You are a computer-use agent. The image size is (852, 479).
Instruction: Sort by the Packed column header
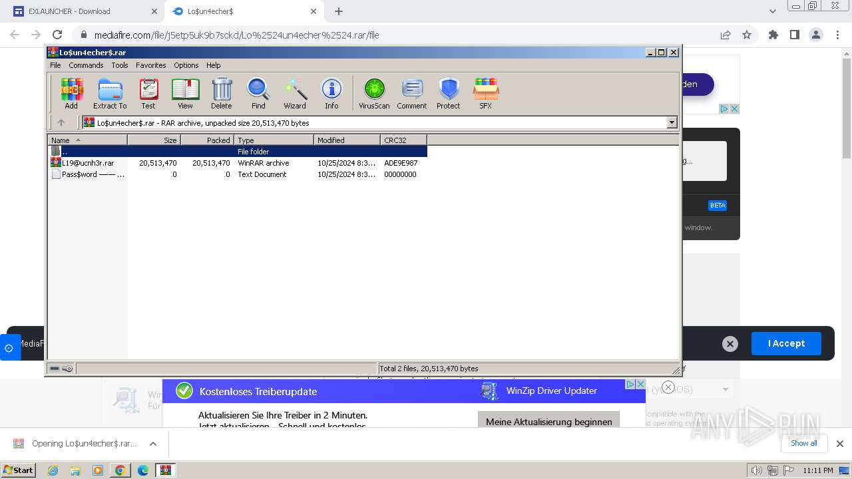coord(207,140)
